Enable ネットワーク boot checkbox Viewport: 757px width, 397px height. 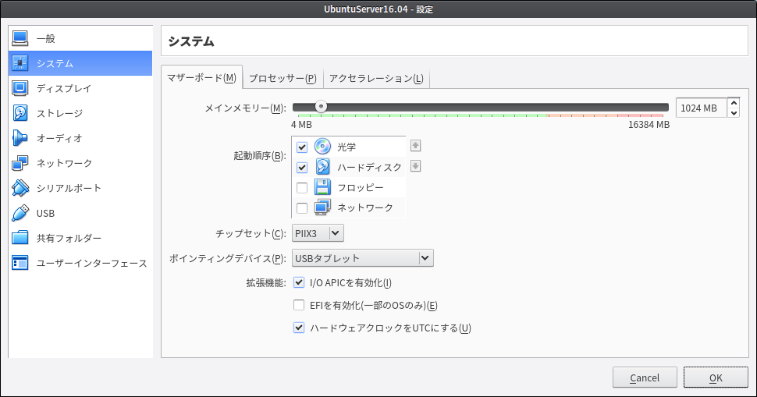pos(302,208)
